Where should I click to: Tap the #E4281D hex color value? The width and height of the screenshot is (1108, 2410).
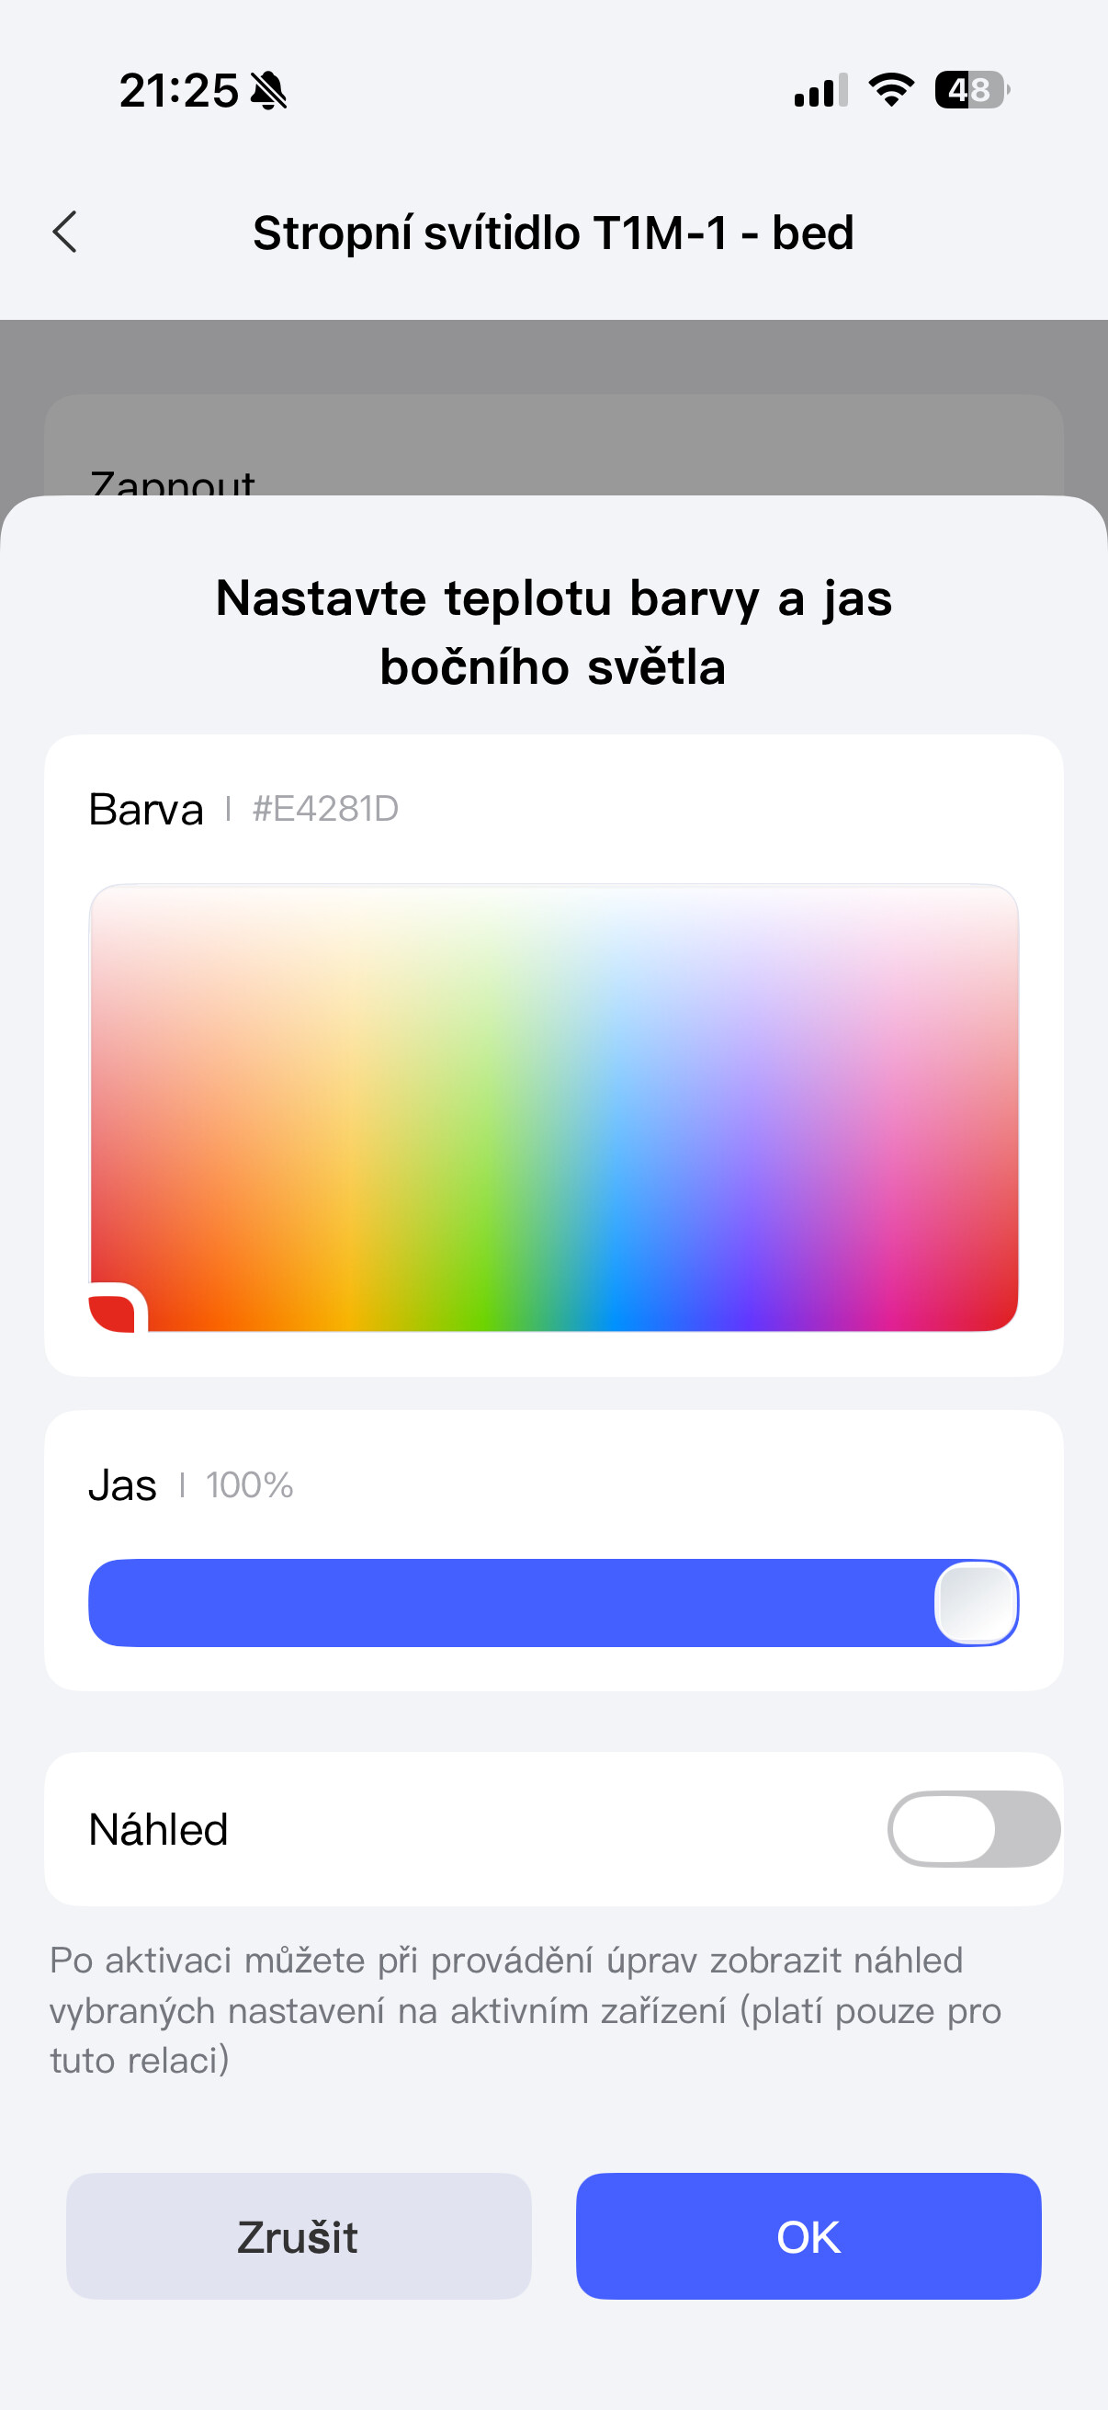(325, 809)
